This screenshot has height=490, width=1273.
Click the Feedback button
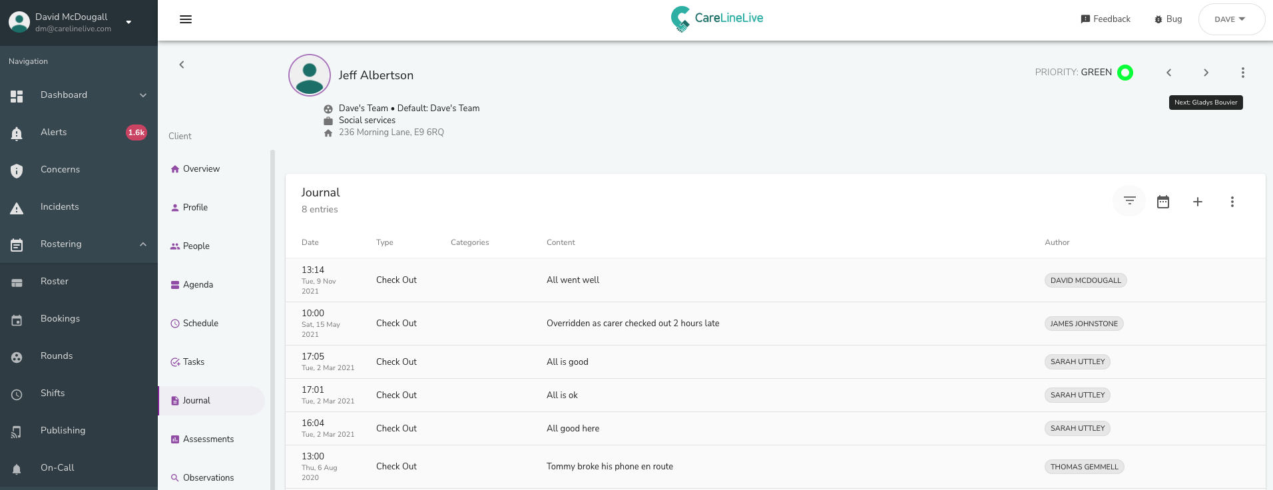(1106, 19)
